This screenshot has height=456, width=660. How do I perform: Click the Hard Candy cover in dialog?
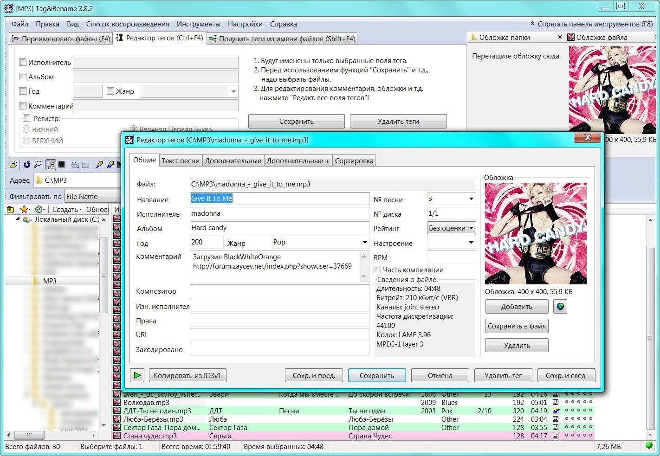pos(536,233)
